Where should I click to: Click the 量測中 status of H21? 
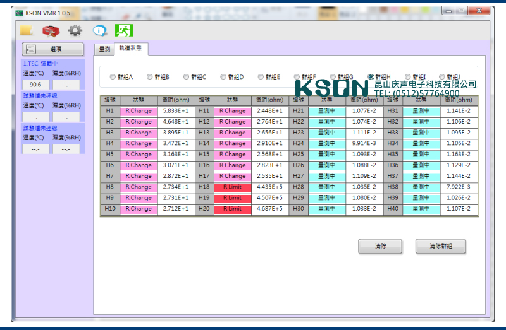[327, 111]
